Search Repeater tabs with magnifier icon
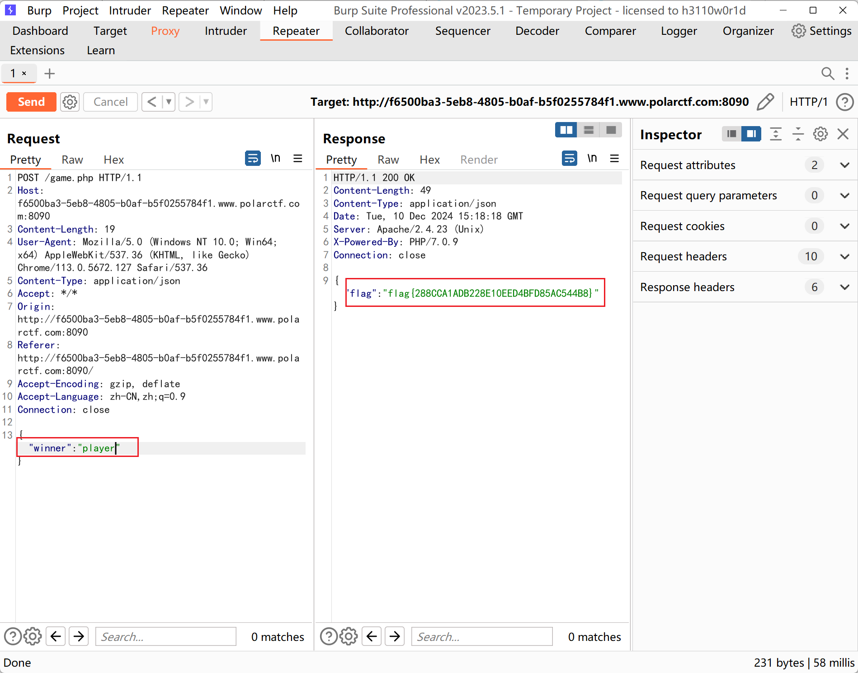Image resolution: width=858 pixels, height=673 pixels. click(x=827, y=73)
